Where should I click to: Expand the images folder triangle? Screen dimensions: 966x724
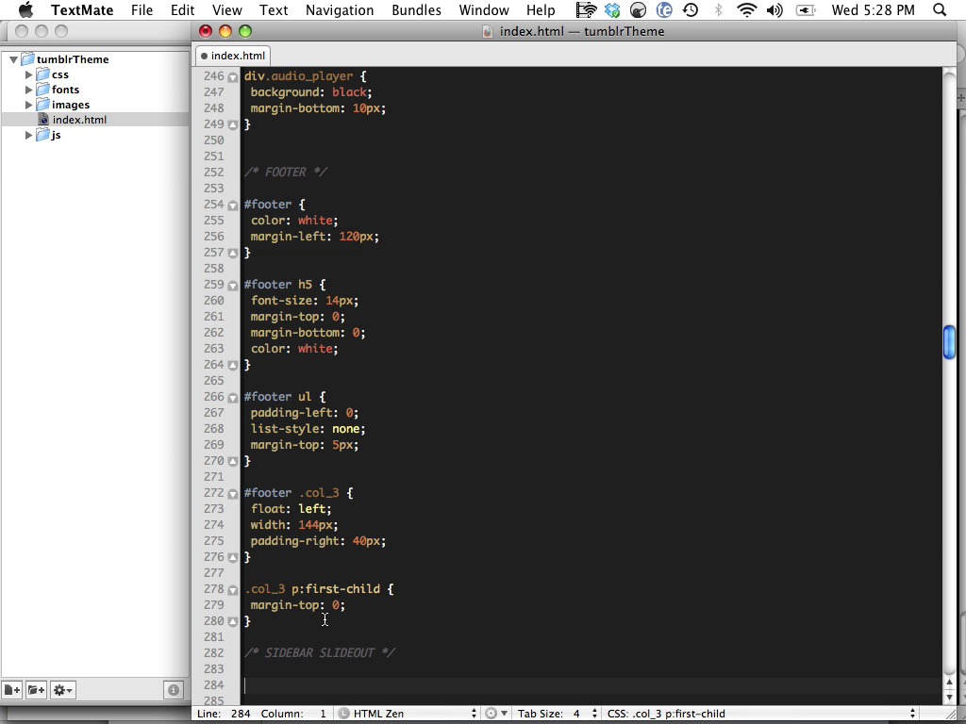[x=28, y=105]
